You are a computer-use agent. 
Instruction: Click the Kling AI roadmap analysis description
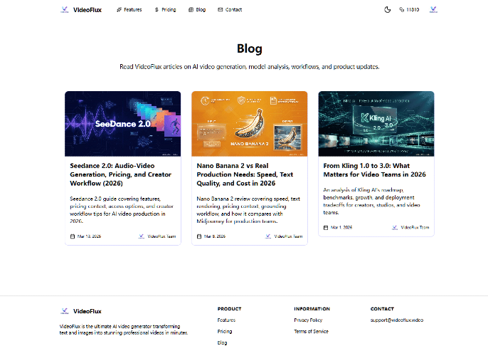coord(371,201)
